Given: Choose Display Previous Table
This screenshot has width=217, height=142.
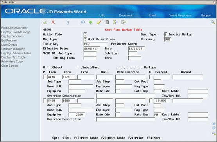Looking at the screenshot, I should point(16,53).
